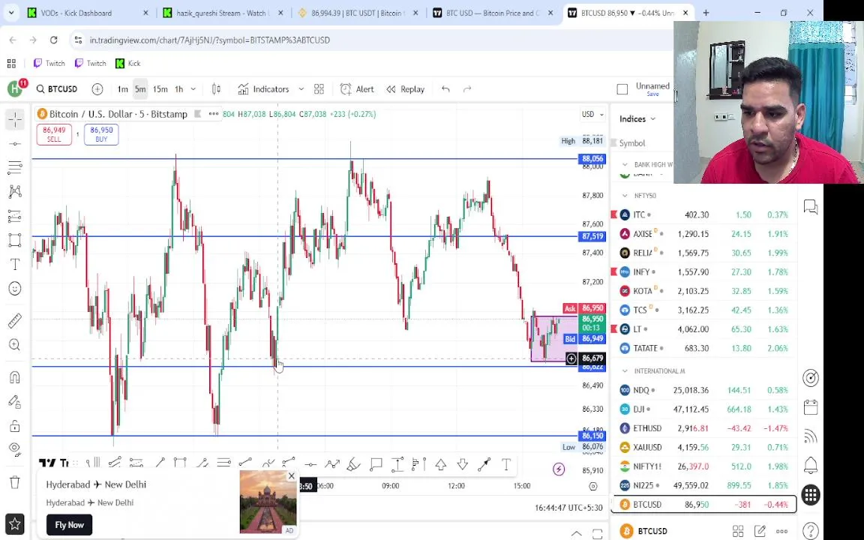Viewport: 864px width, 540px height.
Task: Collapse the BANK HIGH W section
Action: [625, 164]
